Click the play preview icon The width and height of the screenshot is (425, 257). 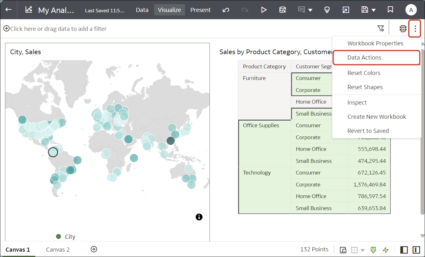click(x=264, y=10)
